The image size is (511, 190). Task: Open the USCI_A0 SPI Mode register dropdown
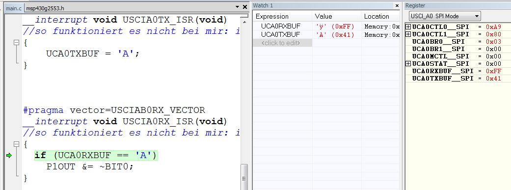(445, 16)
